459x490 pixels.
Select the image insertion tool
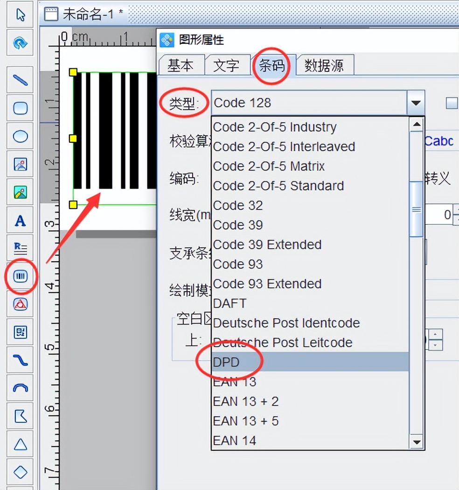click(x=19, y=164)
